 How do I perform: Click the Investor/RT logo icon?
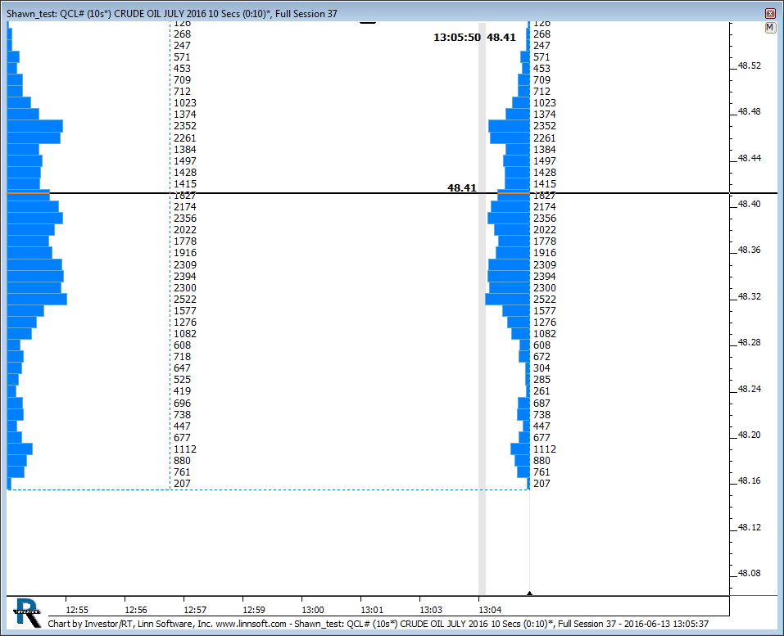27,611
